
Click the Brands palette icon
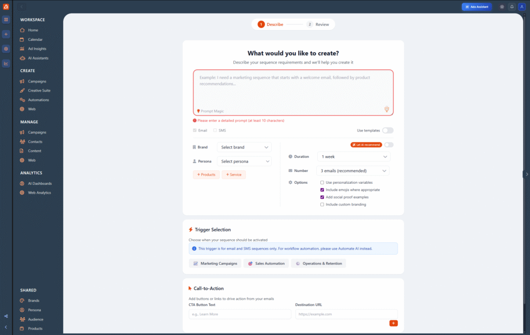(x=22, y=300)
